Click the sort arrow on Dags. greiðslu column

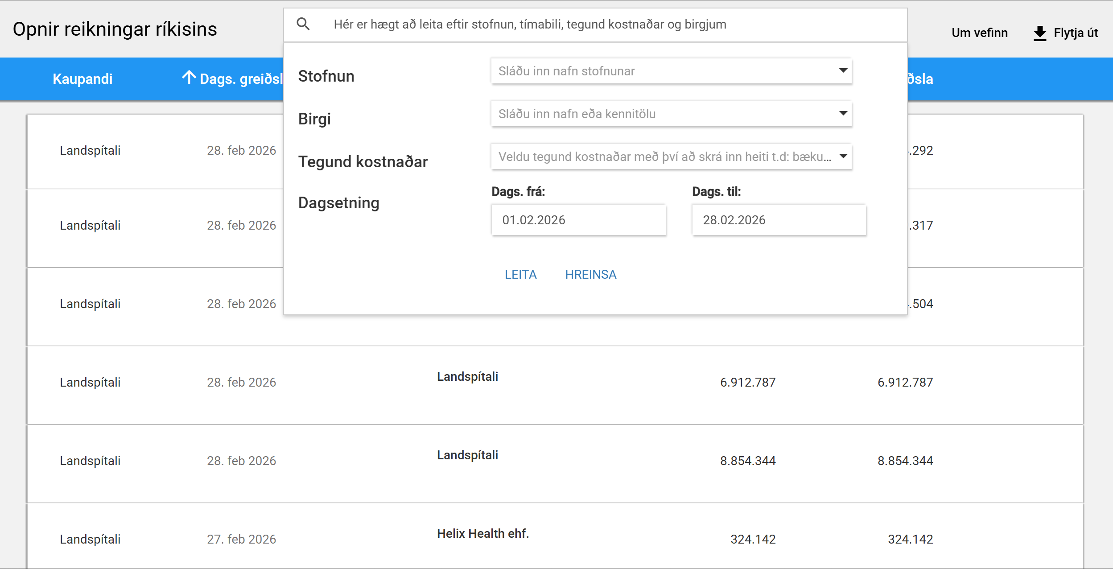189,78
